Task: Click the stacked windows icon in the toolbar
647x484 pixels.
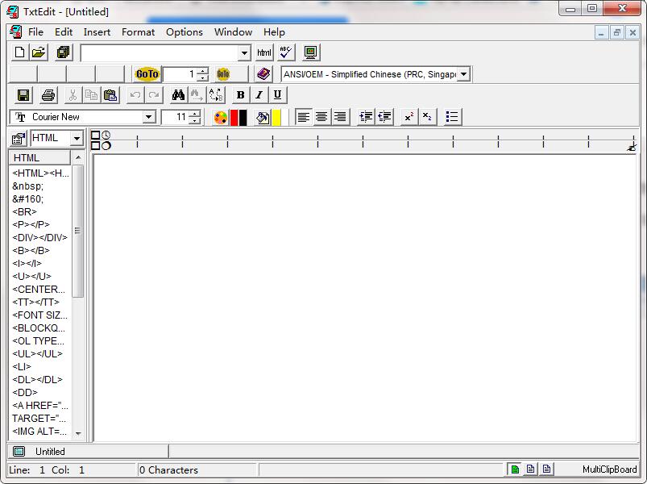Action: [x=63, y=52]
